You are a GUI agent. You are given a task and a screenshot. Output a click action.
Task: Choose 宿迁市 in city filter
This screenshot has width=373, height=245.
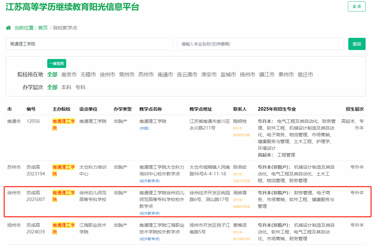click(x=305, y=75)
